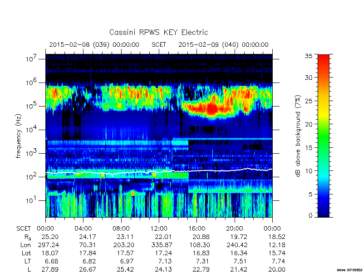Click Rs value 19.72

pyautogui.click(x=239, y=237)
